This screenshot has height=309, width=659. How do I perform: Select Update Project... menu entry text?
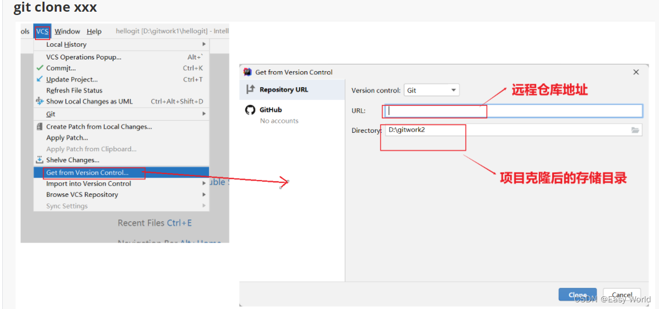pyautogui.click(x=72, y=79)
